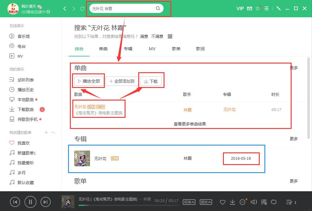Click 查看更多单曲结果 link
Image resolution: width=312 pixels, height=211 pixels.
tap(190, 124)
